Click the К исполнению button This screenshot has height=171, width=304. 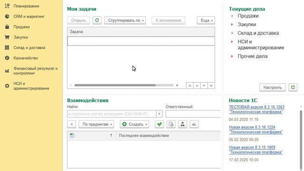point(168,20)
